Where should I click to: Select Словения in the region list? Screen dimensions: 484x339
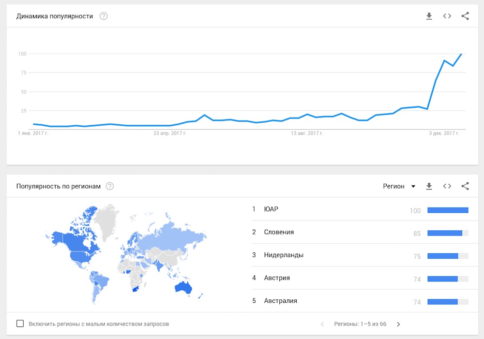point(361,232)
